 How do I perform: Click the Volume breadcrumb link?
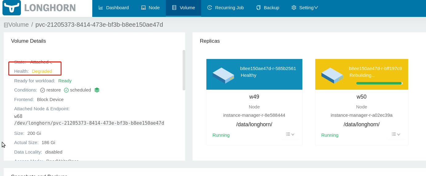click(x=18, y=25)
